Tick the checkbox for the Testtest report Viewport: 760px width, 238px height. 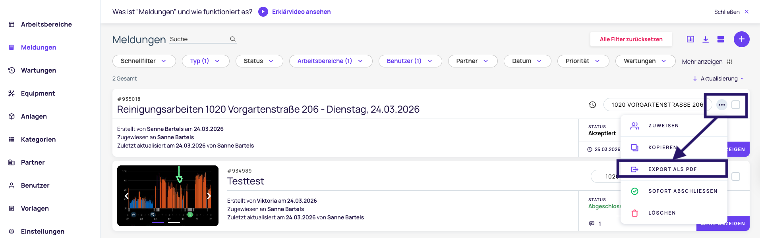coord(736,177)
